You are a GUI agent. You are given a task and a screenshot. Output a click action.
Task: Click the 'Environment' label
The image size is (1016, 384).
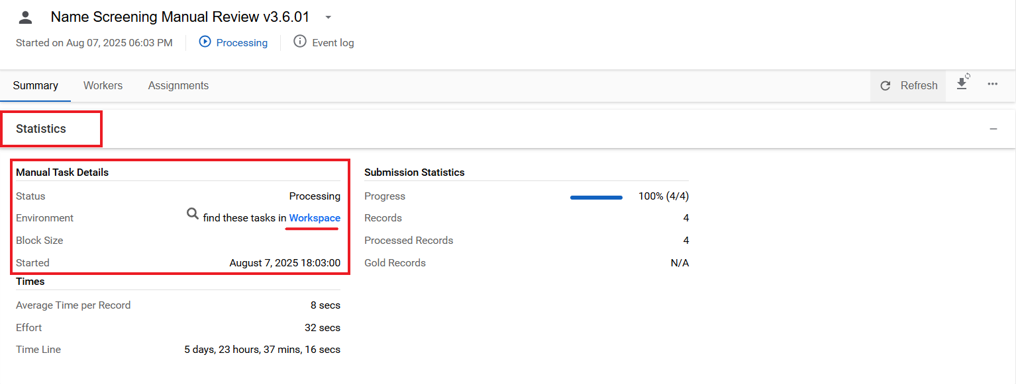tap(45, 218)
